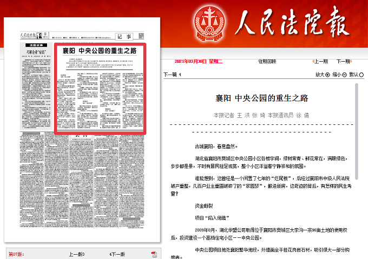This screenshot has height=259, width=368.
Task: Click the 放大 zoom-in plus icon
Action: (x=327, y=75)
